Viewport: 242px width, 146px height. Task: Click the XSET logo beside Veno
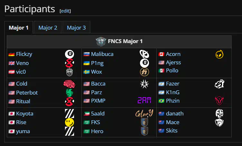coord(70,63)
